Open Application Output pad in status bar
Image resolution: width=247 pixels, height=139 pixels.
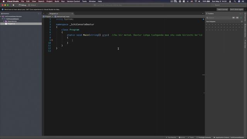point(229,137)
